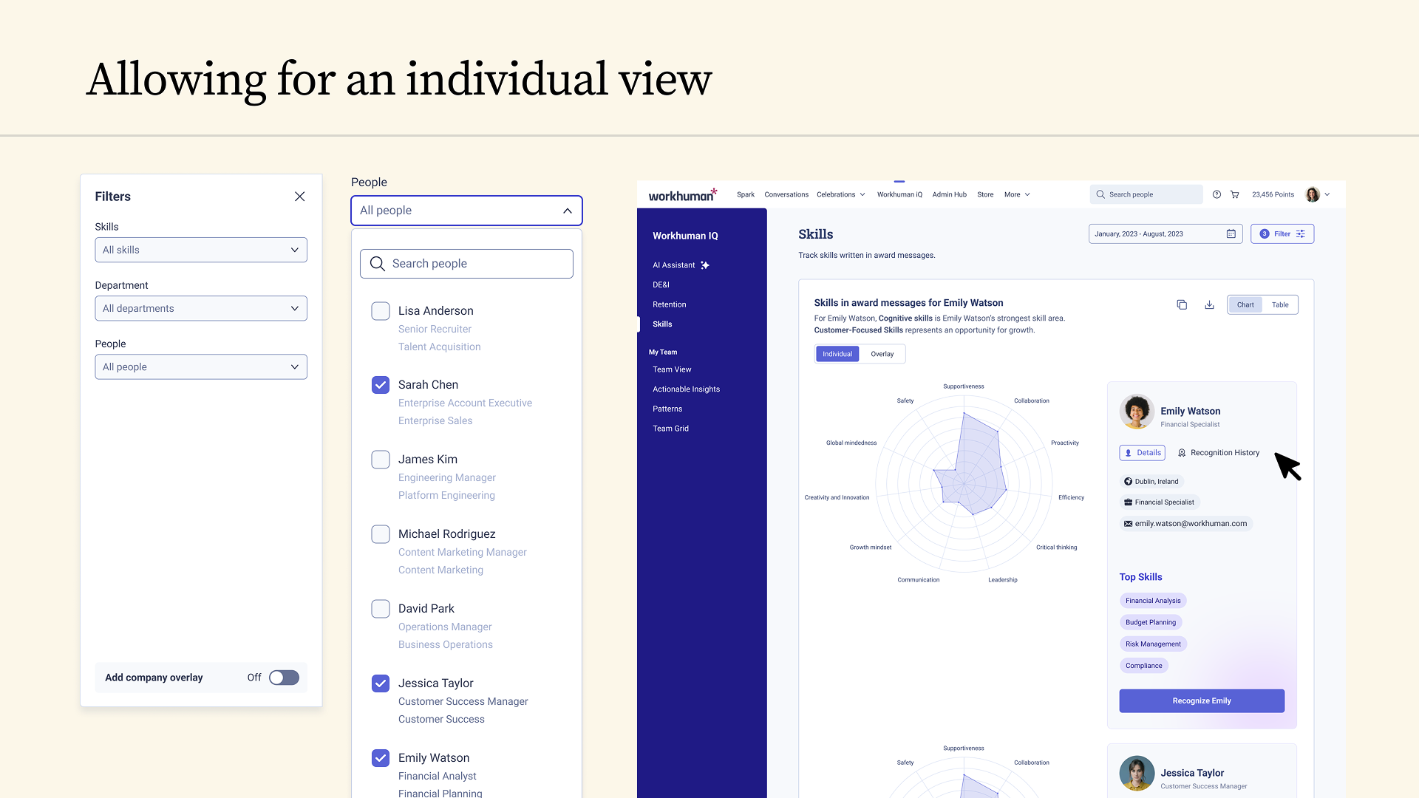Expand the Celebrations menu
The image size is (1419, 798).
click(841, 195)
